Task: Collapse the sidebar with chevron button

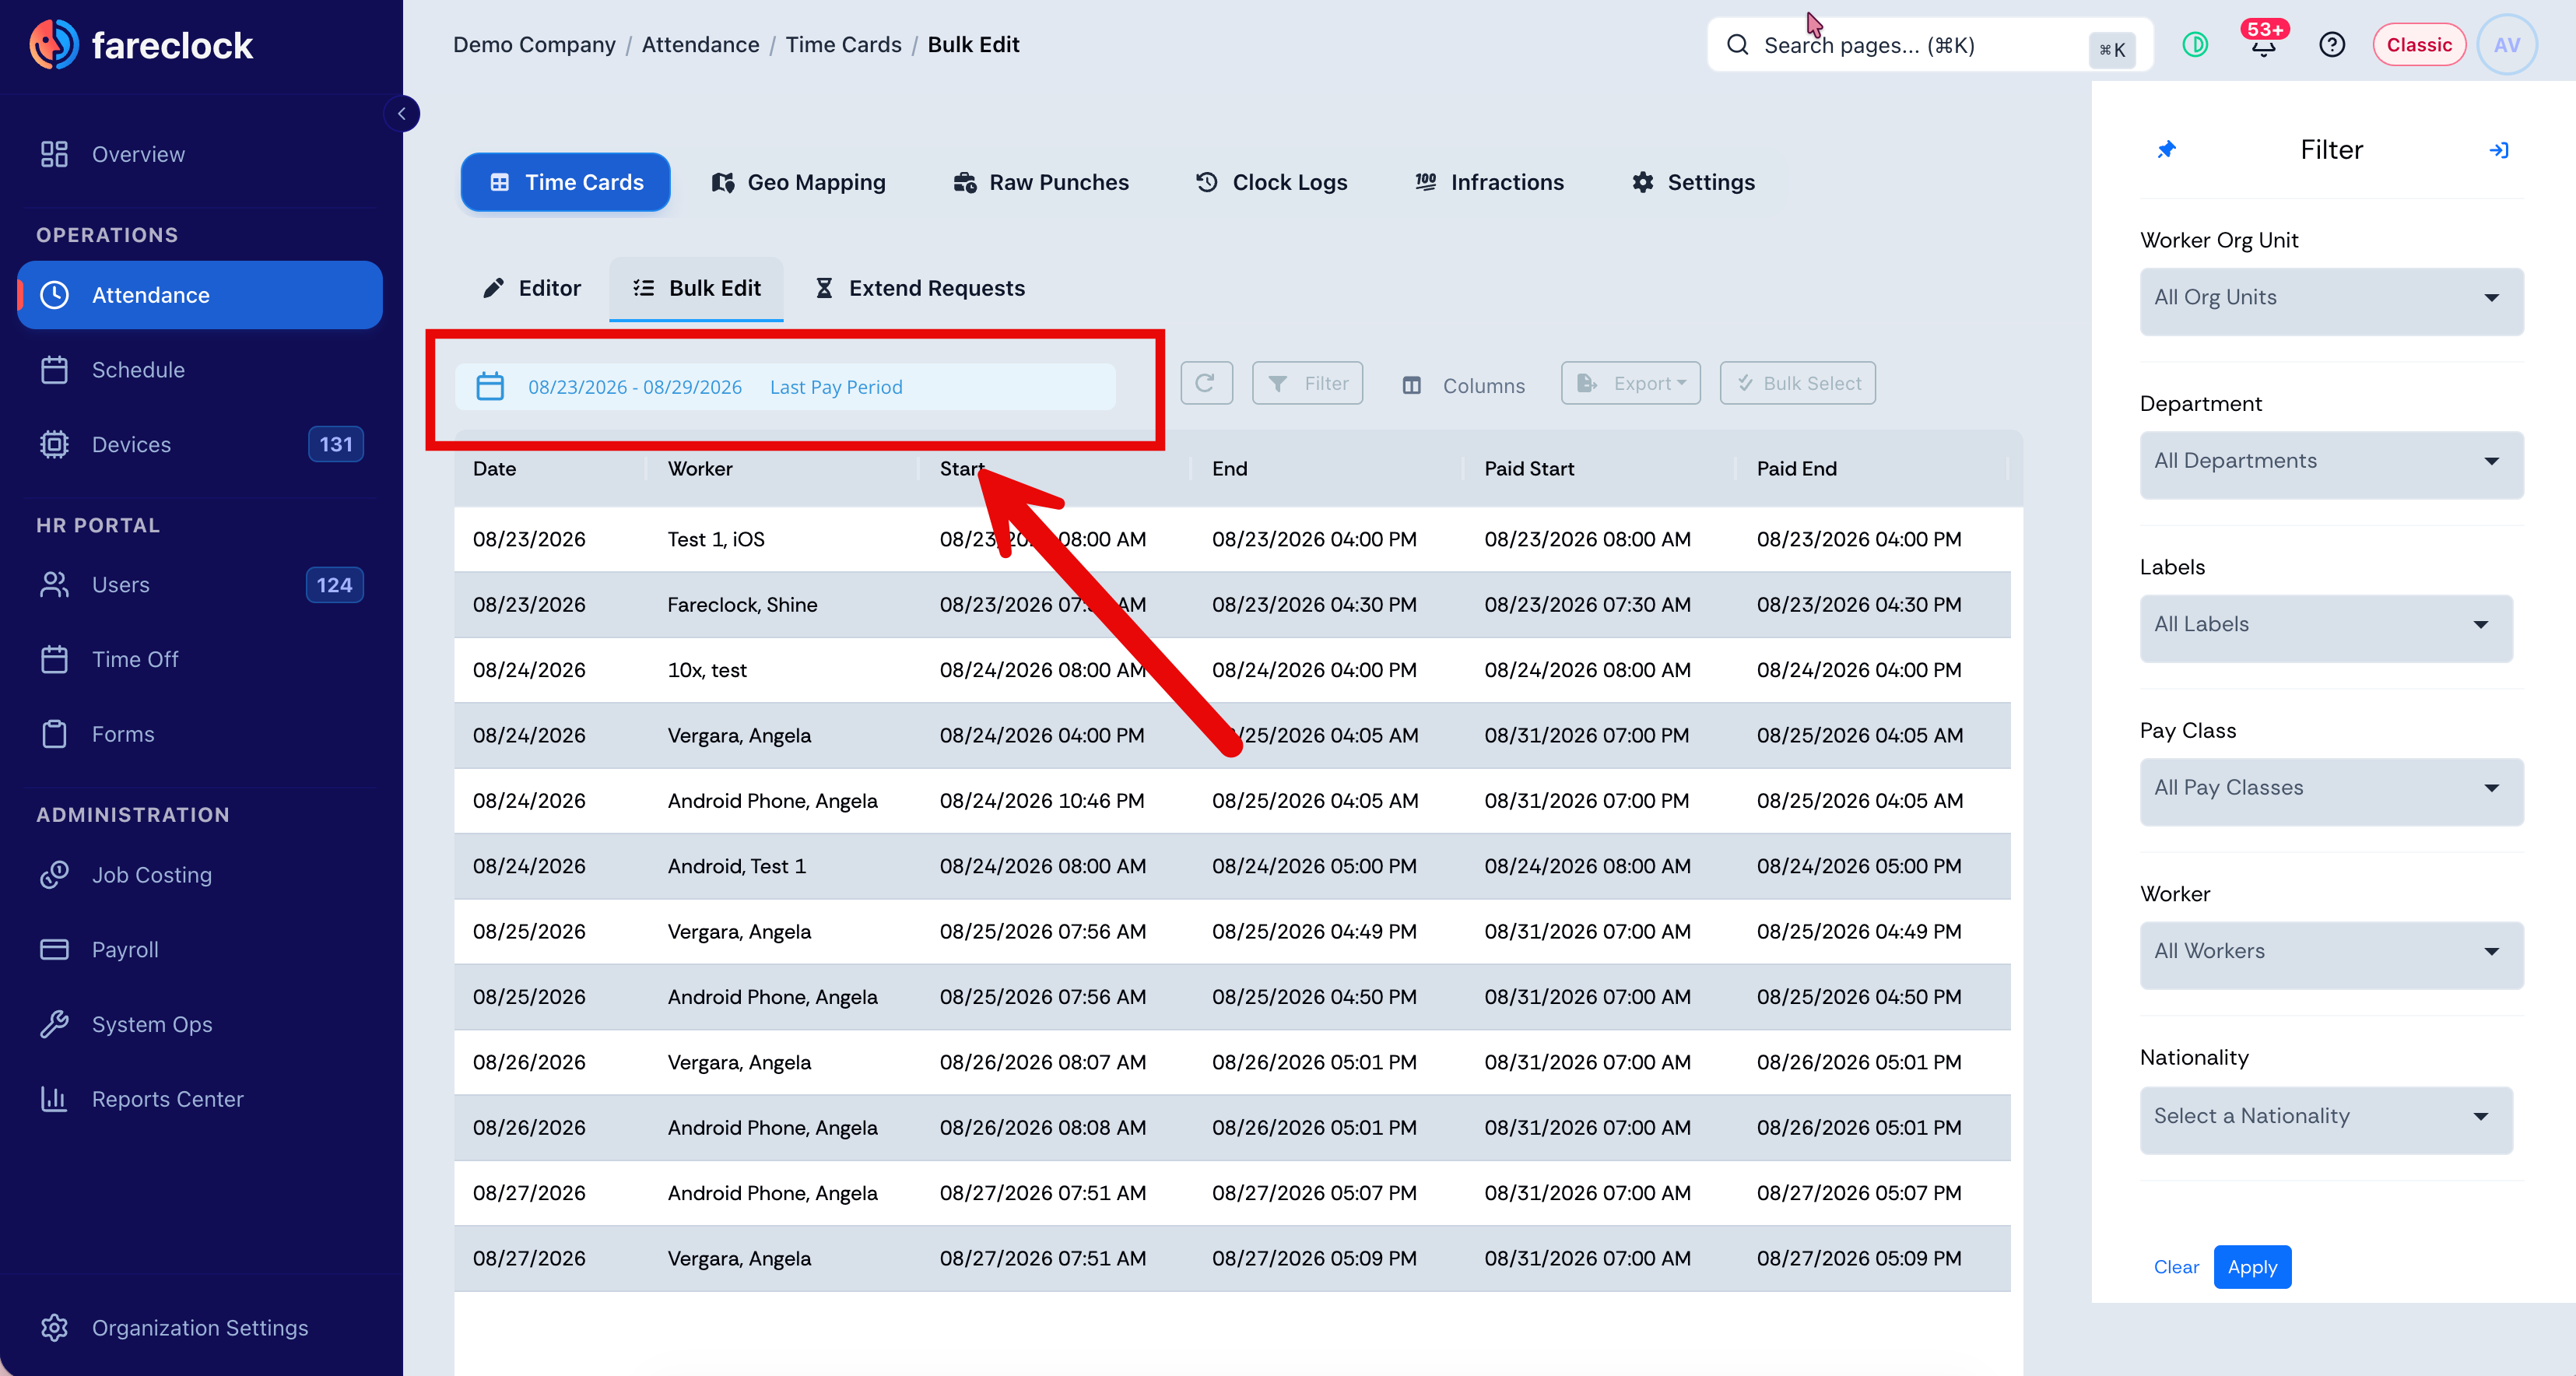Action: coord(402,113)
